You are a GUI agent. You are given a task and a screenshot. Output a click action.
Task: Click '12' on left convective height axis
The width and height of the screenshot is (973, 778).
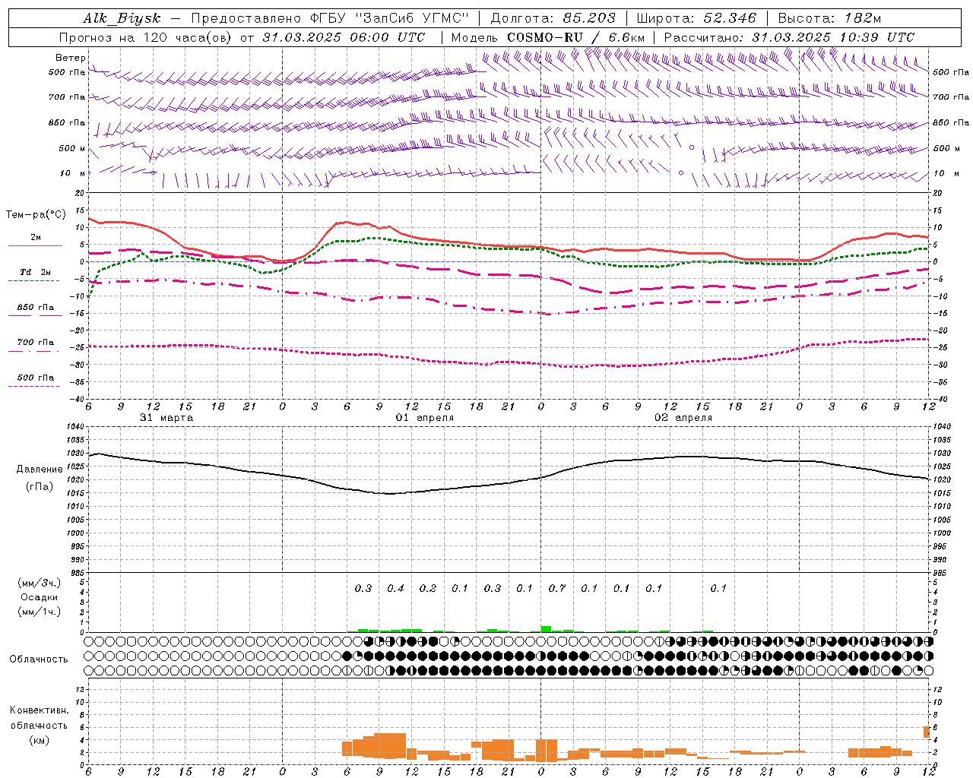coord(80,689)
